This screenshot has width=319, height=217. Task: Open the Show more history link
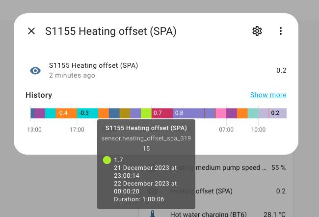pyautogui.click(x=268, y=95)
